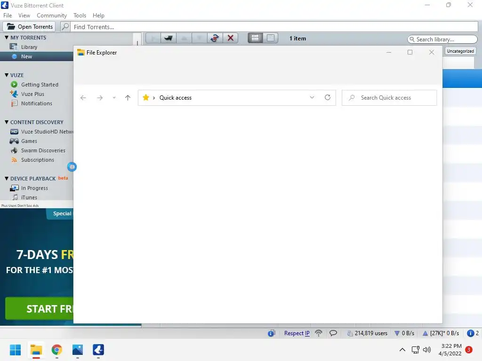
Task: Click the Open Torrents button
Action: click(29, 27)
